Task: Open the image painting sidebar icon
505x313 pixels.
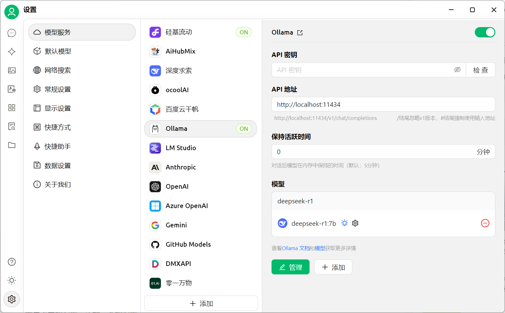Action: point(12,70)
